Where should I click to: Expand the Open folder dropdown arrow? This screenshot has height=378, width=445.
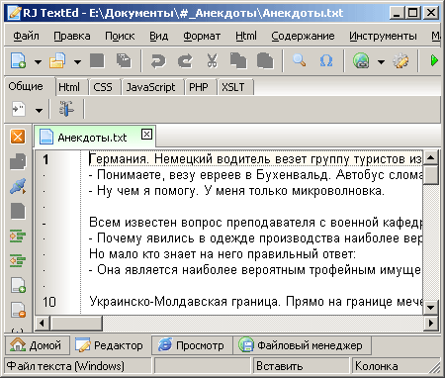(x=77, y=61)
